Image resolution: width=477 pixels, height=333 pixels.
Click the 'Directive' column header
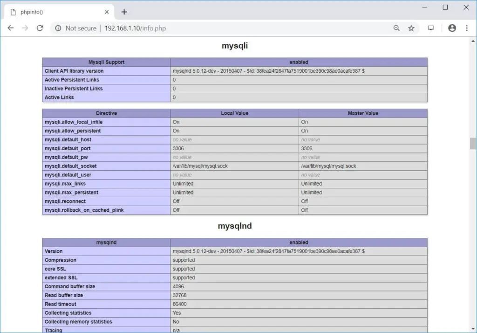[106, 113]
